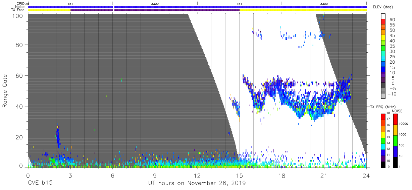Click the "UT hours on November 26, 2019" axis title
Screen dimensions: 412x190
point(197,183)
